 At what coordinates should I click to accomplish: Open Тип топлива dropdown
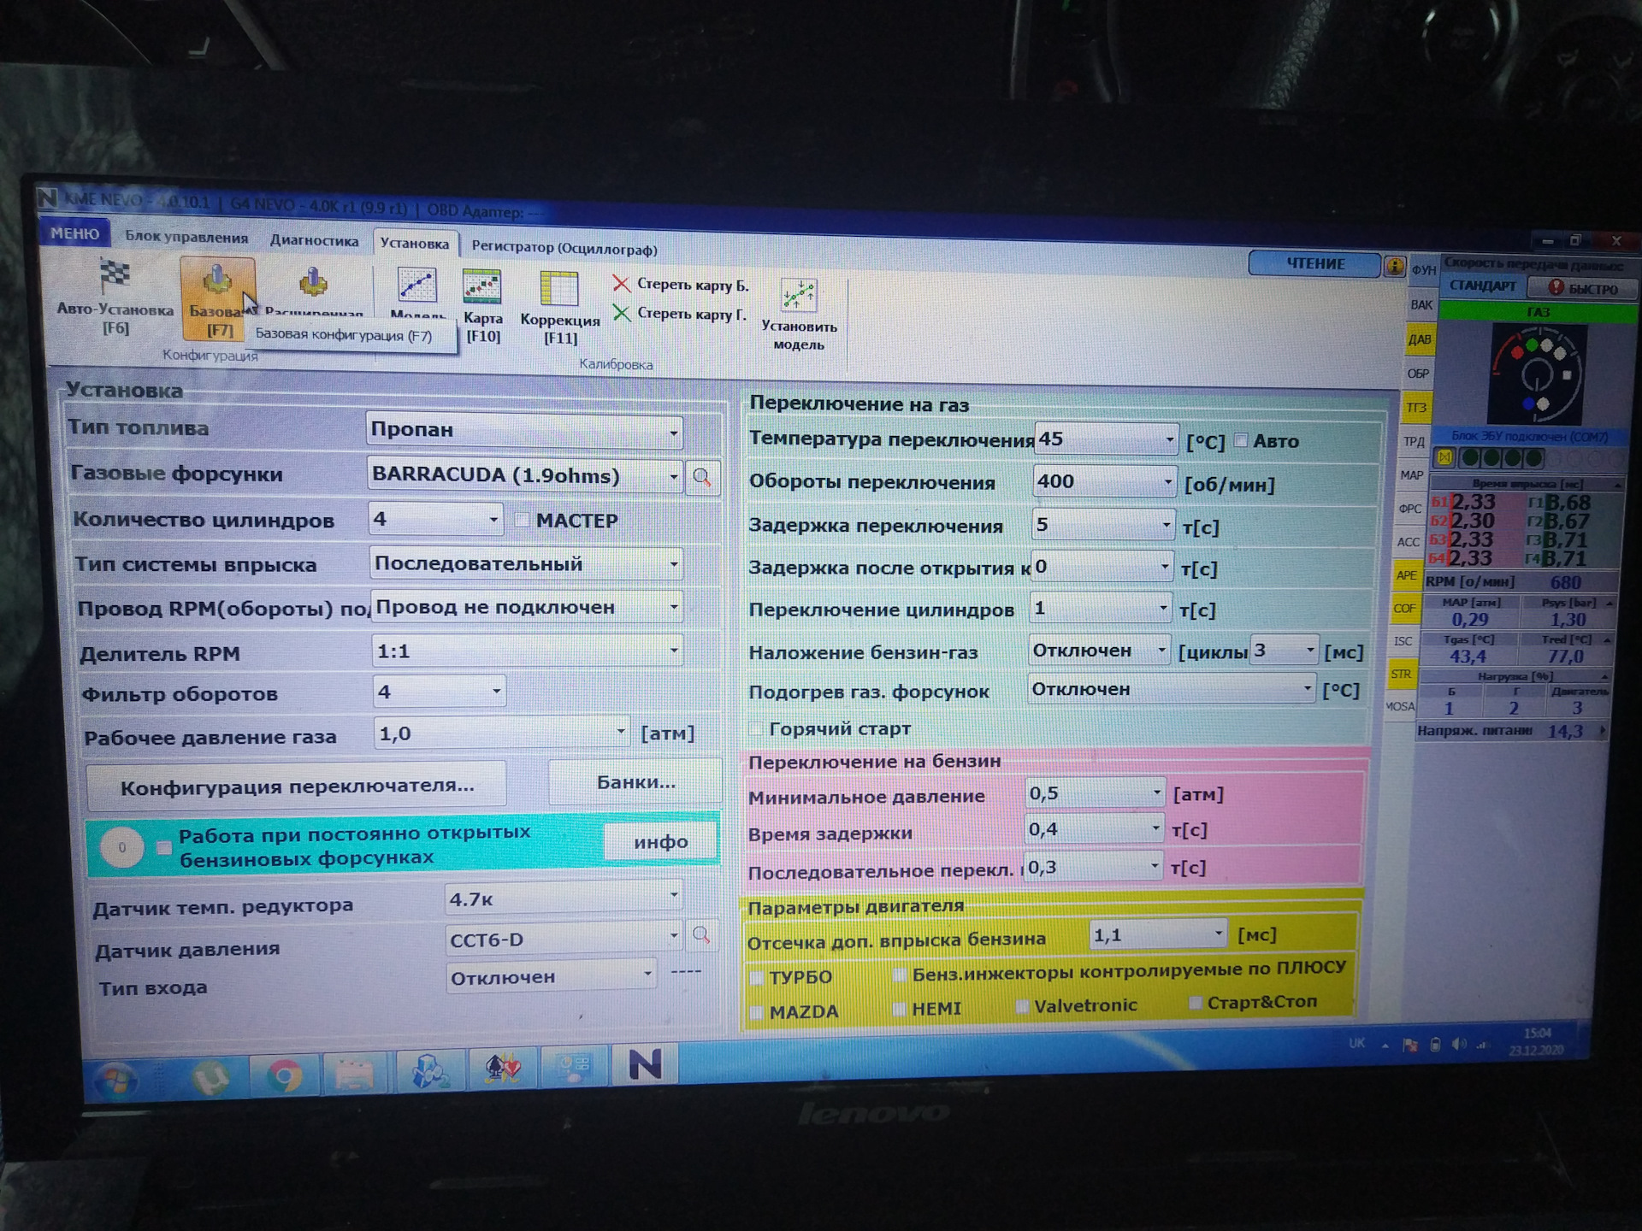tap(523, 430)
